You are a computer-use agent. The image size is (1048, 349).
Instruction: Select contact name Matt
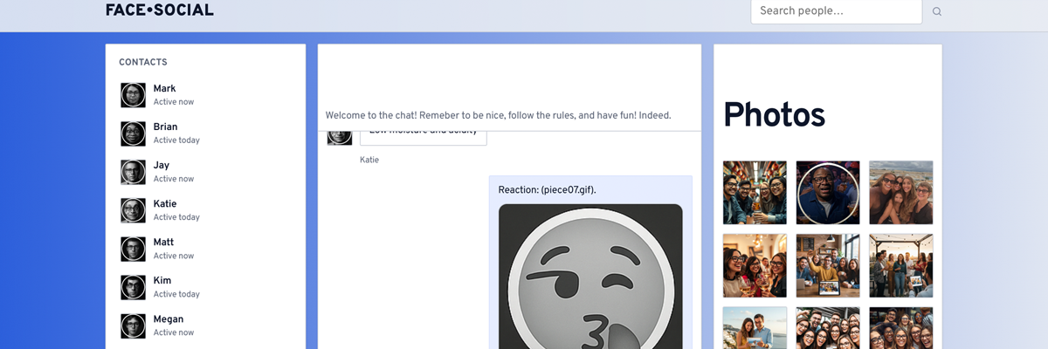(163, 242)
